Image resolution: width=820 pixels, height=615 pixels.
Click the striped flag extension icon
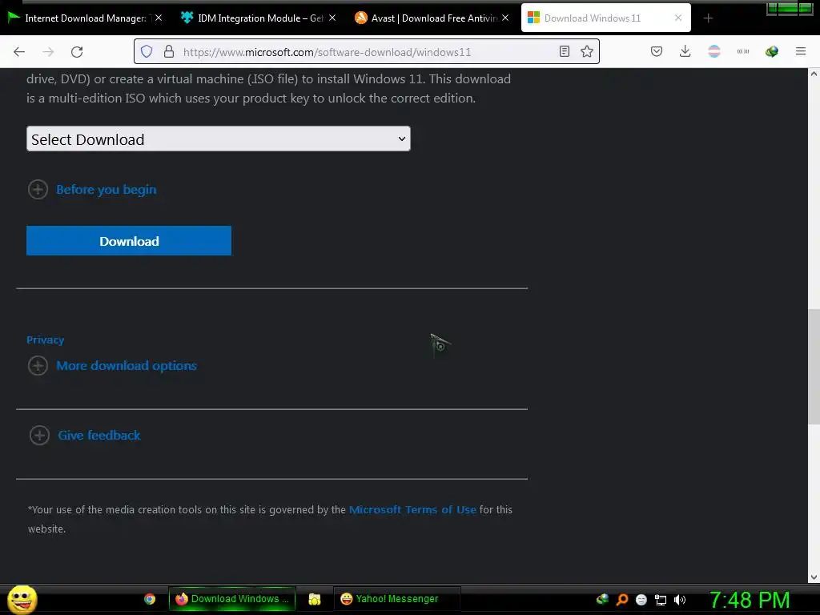[x=713, y=51]
